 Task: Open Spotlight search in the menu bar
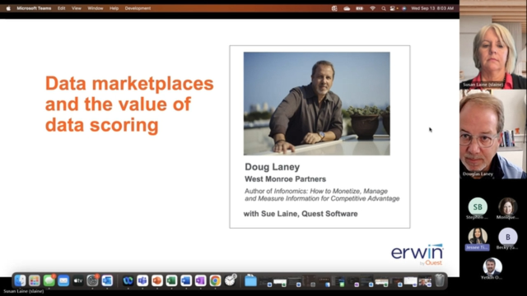pos(384,8)
